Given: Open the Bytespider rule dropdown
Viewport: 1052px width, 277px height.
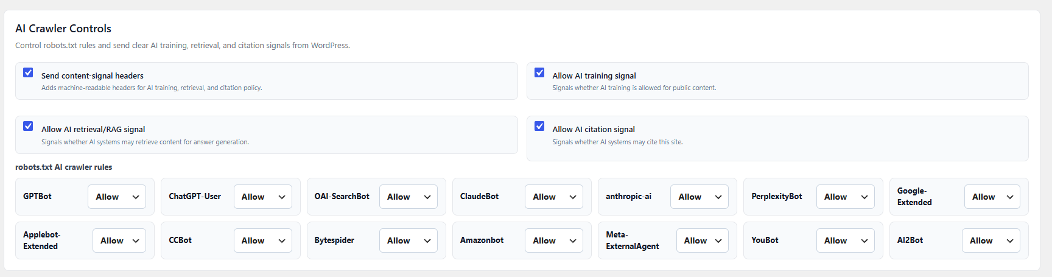Looking at the screenshot, I should (408, 240).
